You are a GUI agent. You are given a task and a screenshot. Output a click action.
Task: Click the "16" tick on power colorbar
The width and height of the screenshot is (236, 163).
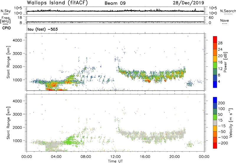coord(220,62)
